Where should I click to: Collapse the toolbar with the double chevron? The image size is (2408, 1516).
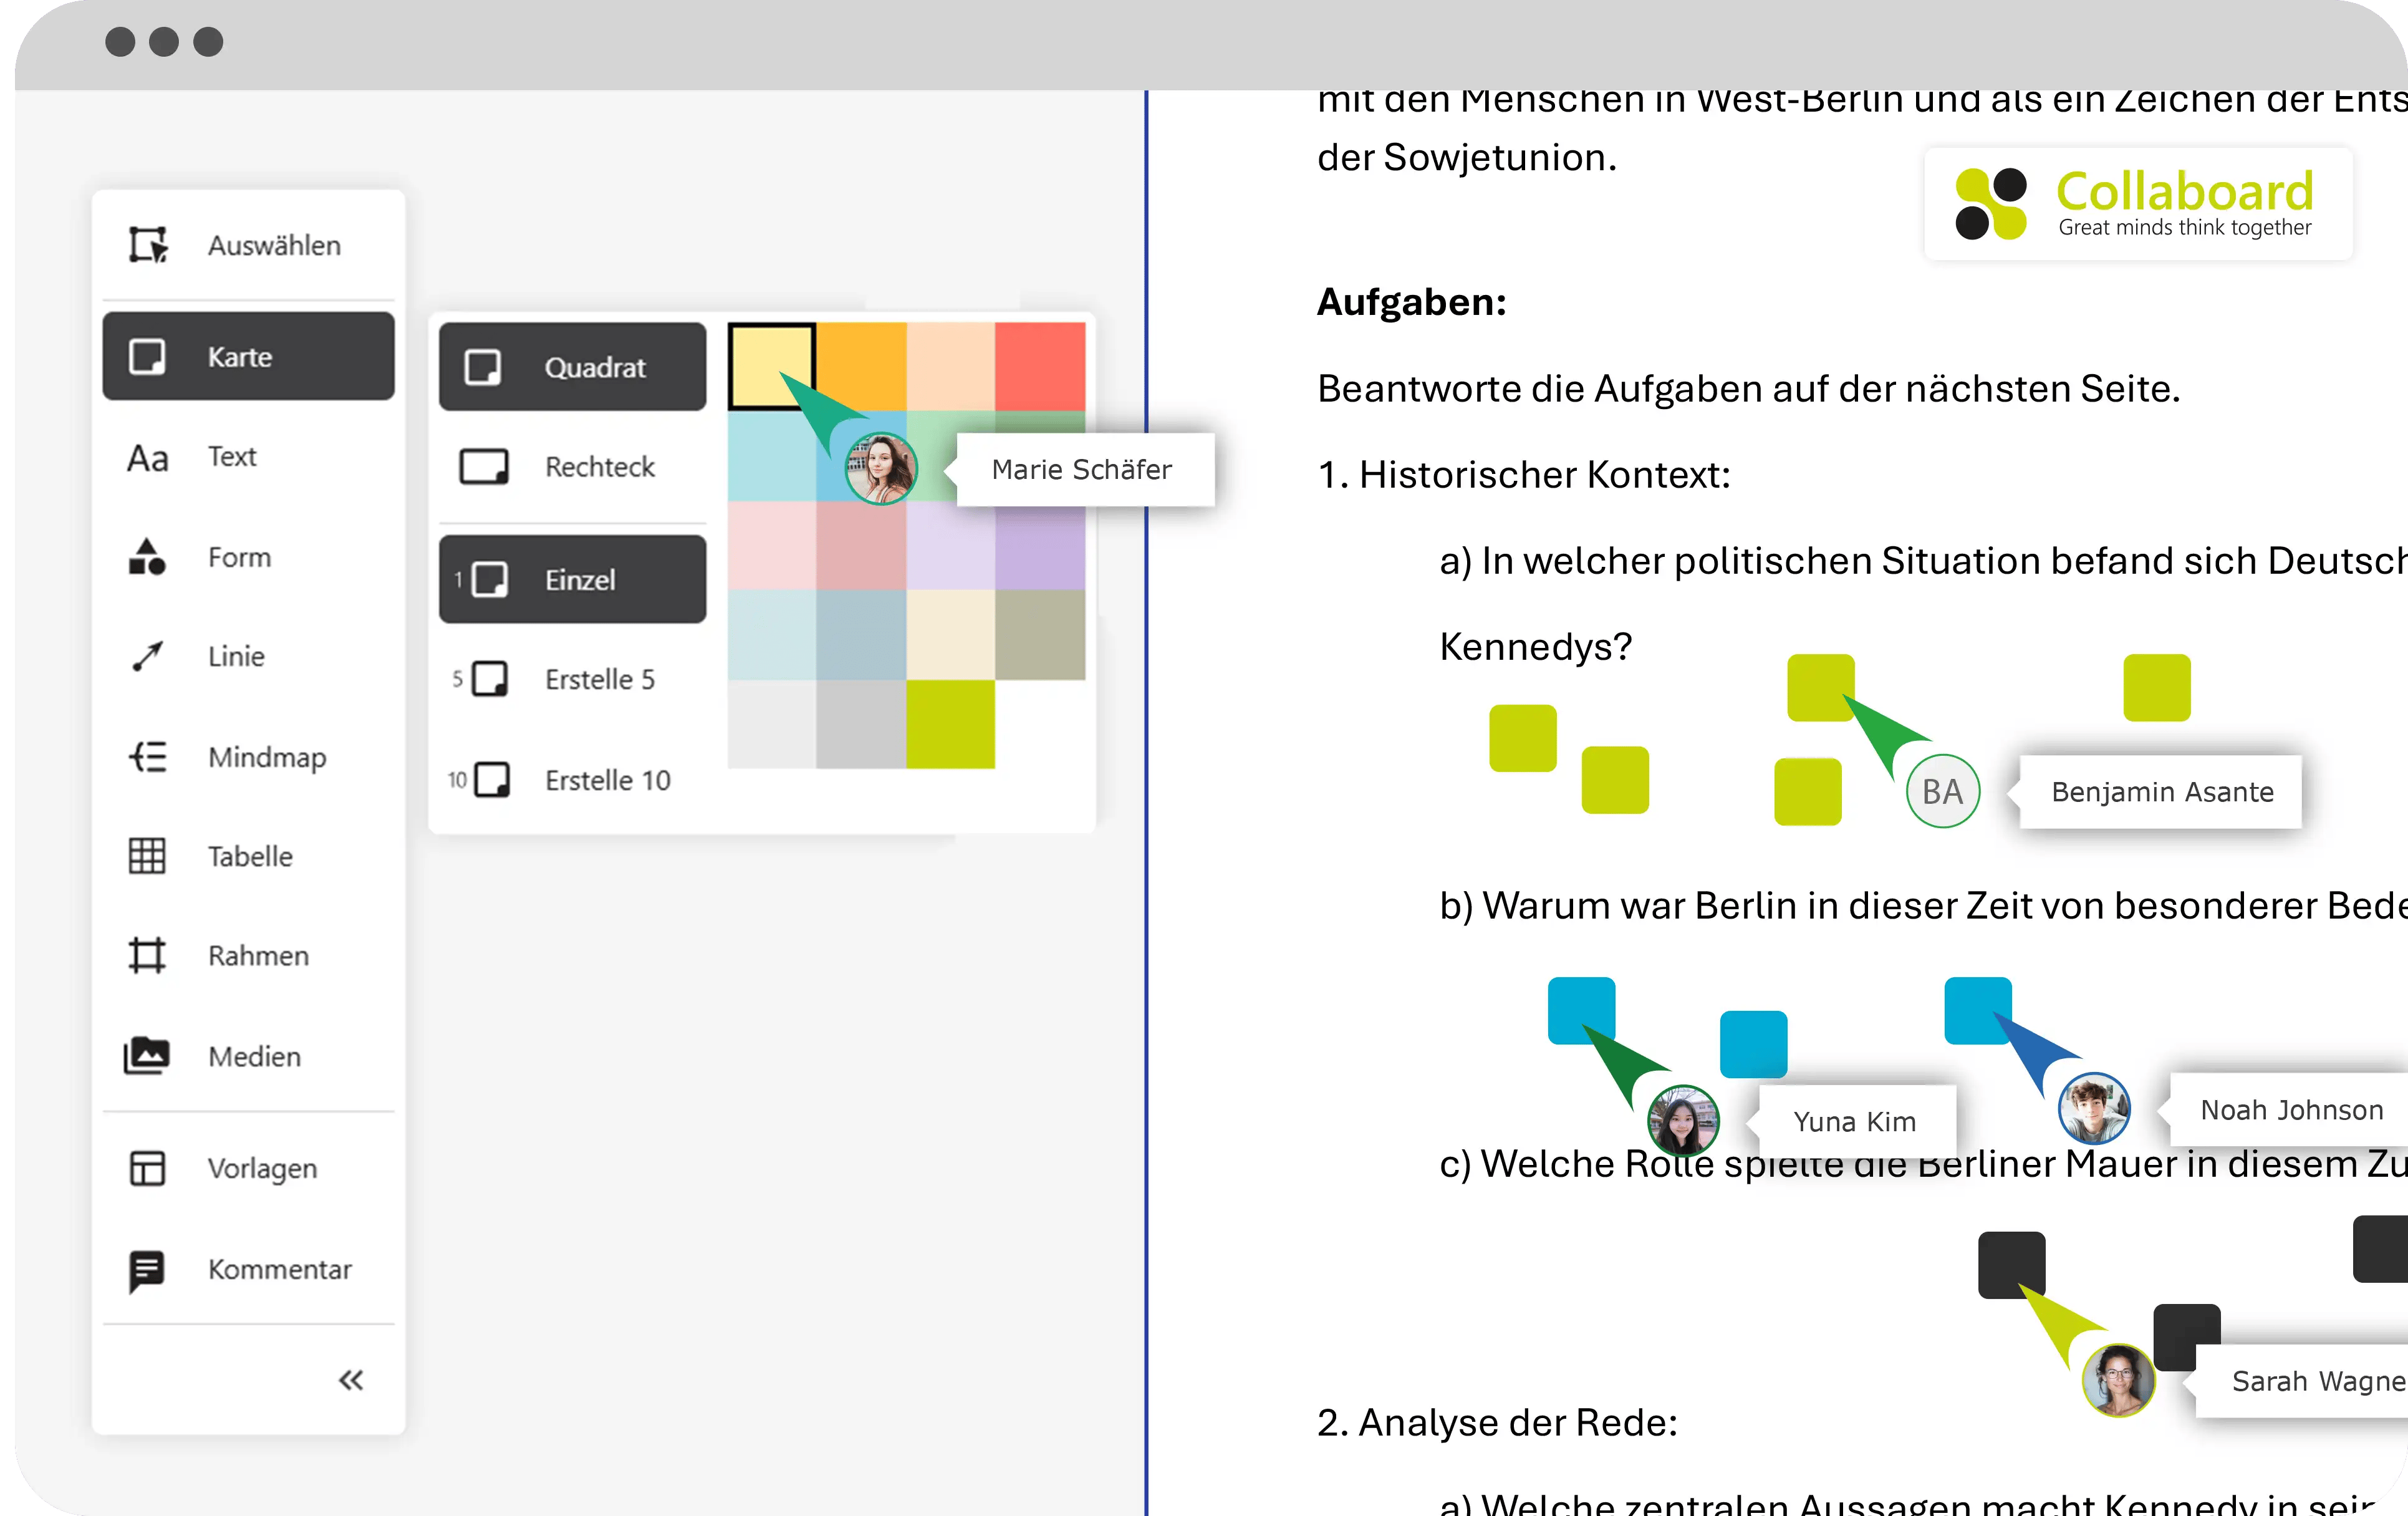pos(351,1380)
